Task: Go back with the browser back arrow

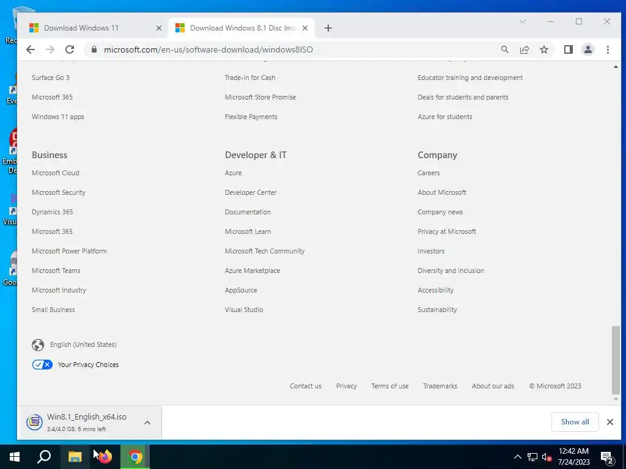Action: click(x=31, y=49)
